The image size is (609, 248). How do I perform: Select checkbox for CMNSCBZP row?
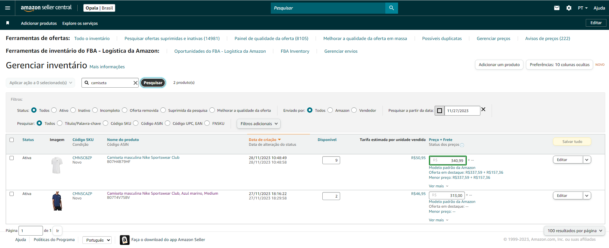[12, 158]
